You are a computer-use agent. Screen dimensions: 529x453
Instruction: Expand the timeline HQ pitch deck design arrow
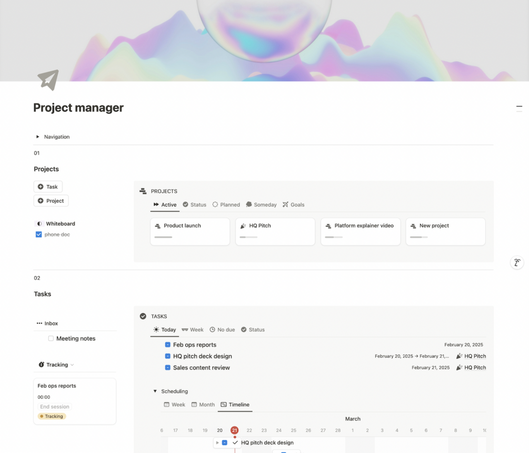click(x=217, y=442)
